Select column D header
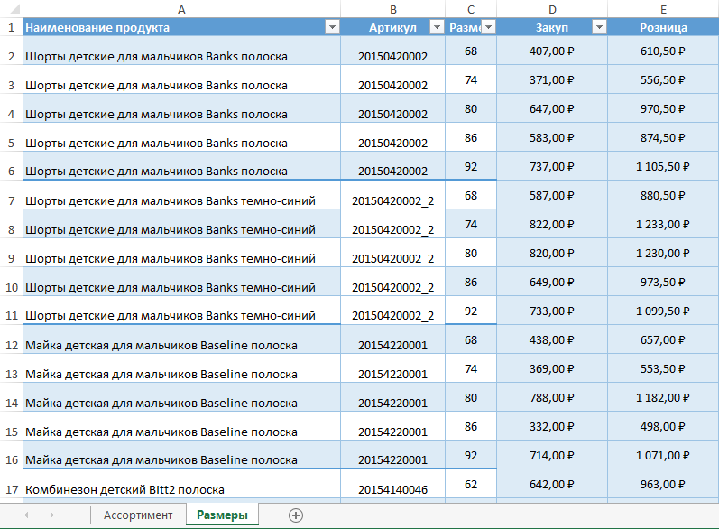 (x=552, y=9)
